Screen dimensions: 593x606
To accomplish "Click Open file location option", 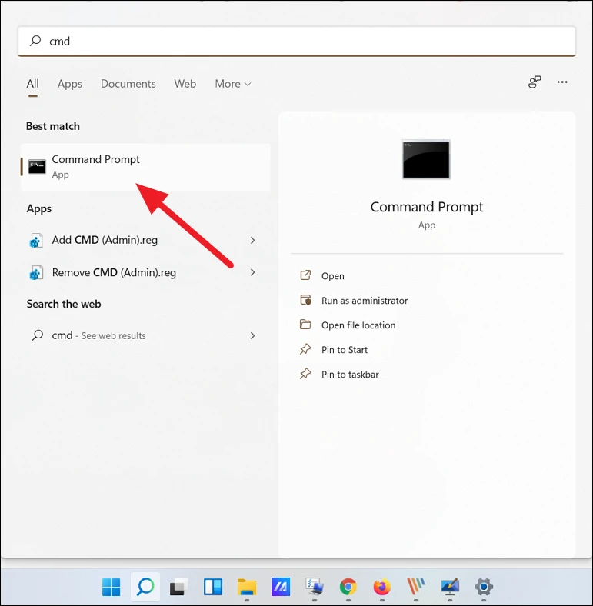I will click(358, 325).
